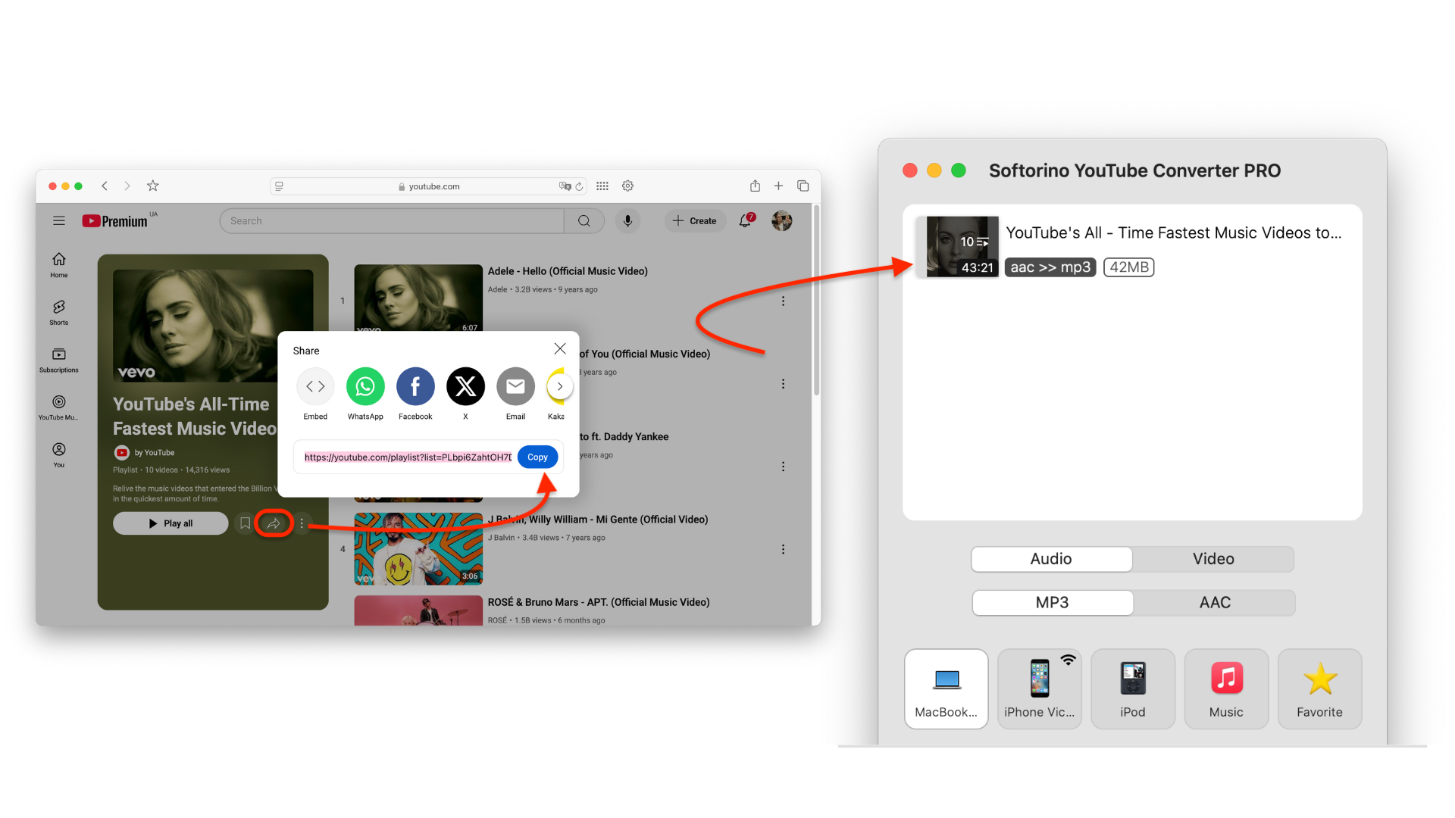The image size is (1455, 818).
Task: Show the browser tab overview
Action: (x=803, y=186)
